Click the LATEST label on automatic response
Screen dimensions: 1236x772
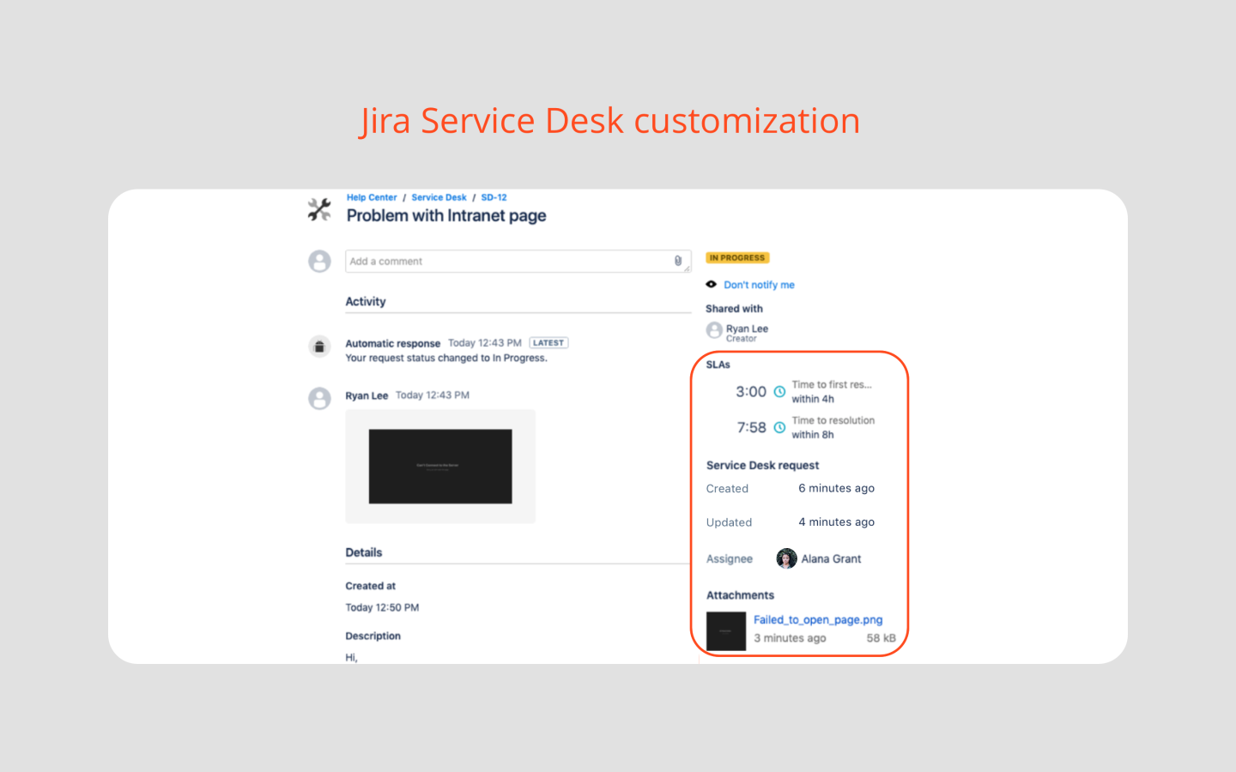click(x=548, y=342)
